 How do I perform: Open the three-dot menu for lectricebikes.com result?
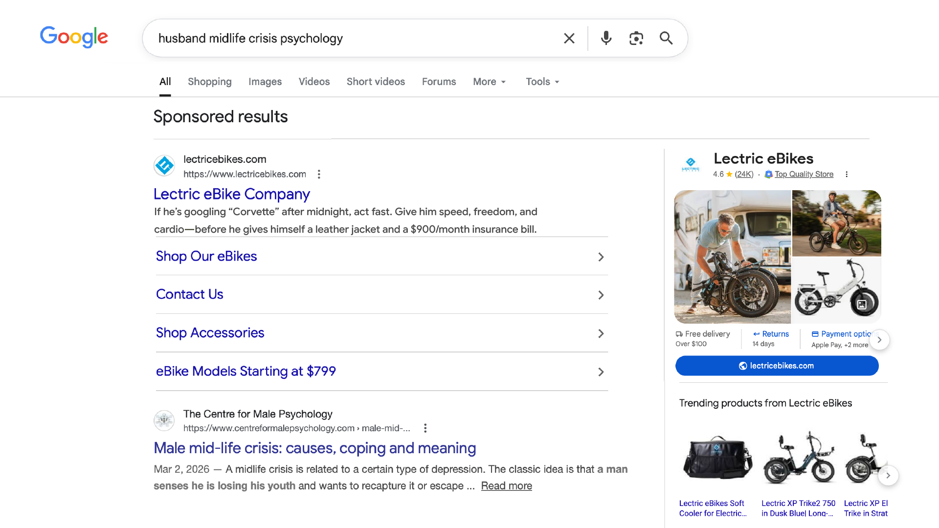tap(319, 174)
